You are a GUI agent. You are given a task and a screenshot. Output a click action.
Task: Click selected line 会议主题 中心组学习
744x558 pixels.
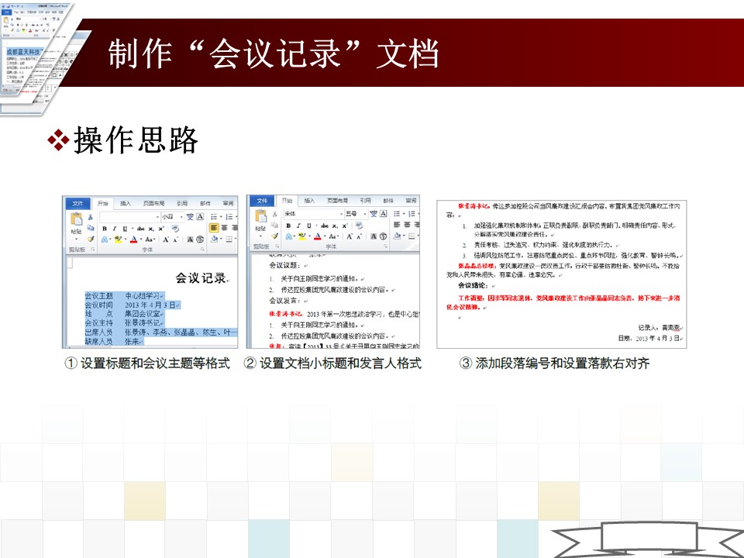point(124,295)
